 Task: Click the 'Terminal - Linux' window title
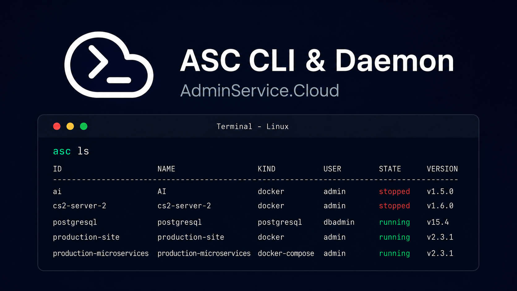click(x=253, y=126)
